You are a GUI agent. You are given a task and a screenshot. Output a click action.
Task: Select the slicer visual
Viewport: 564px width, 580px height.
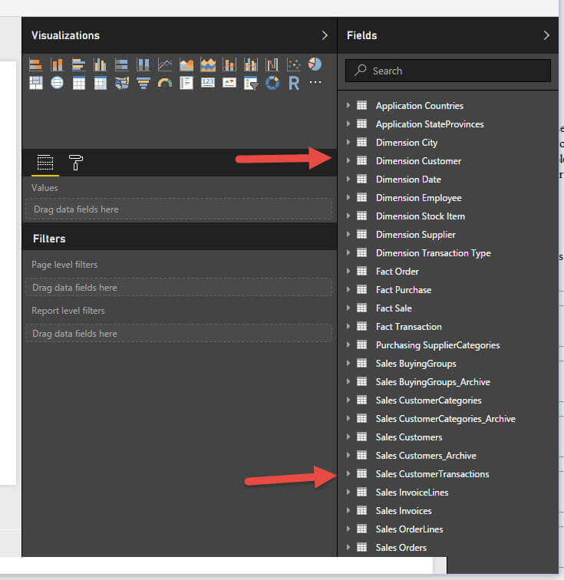click(x=251, y=83)
